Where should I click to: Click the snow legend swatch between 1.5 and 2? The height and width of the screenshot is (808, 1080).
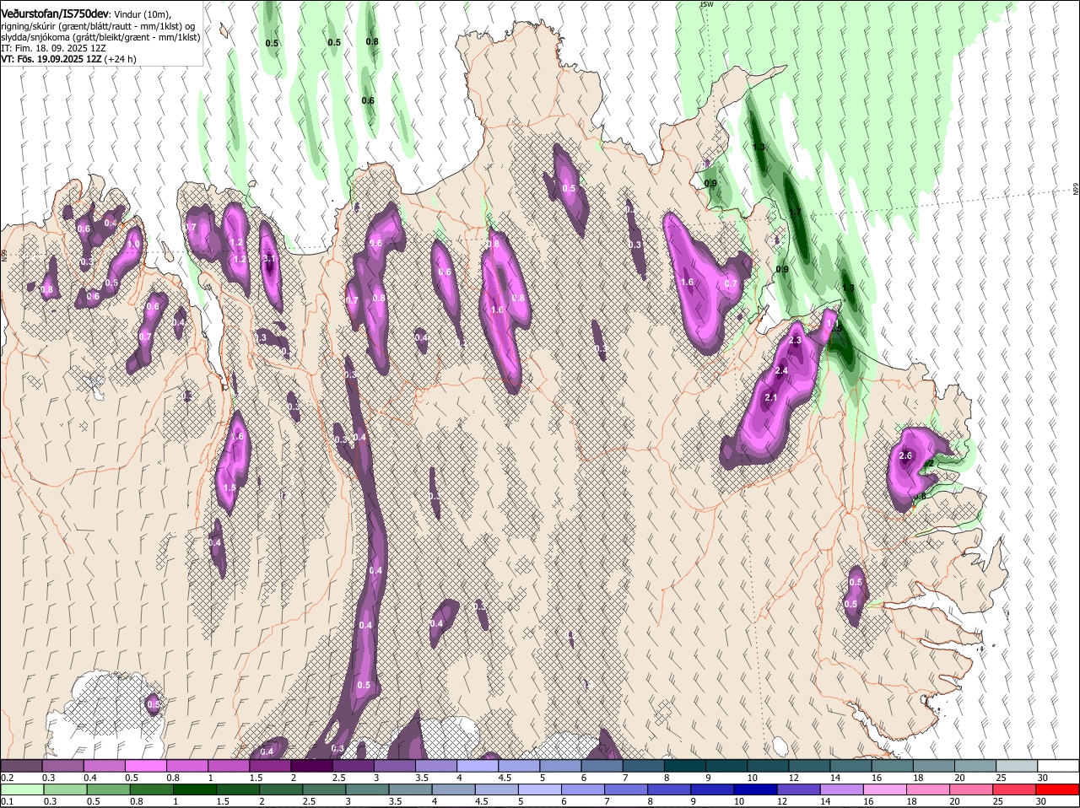(270, 765)
